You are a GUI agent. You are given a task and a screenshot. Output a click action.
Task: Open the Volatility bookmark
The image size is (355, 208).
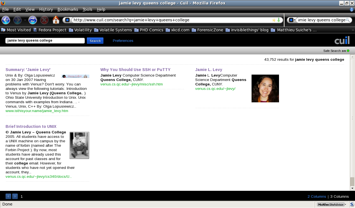tap(80, 30)
